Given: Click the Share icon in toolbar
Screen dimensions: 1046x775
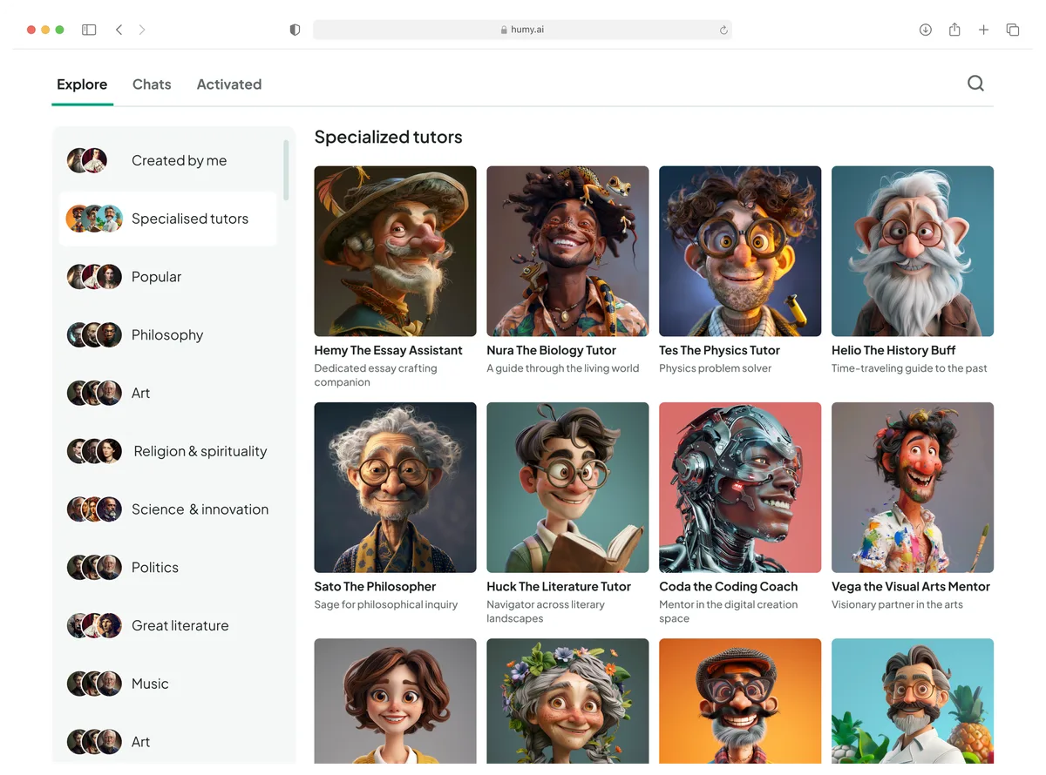Looking at the screenshot, I should click(x=954, y=30).
